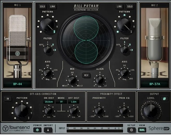The height and width of the screenshot is (135, 171).
Task: Click the MIC 1 header label
Action: coord(17,5)
